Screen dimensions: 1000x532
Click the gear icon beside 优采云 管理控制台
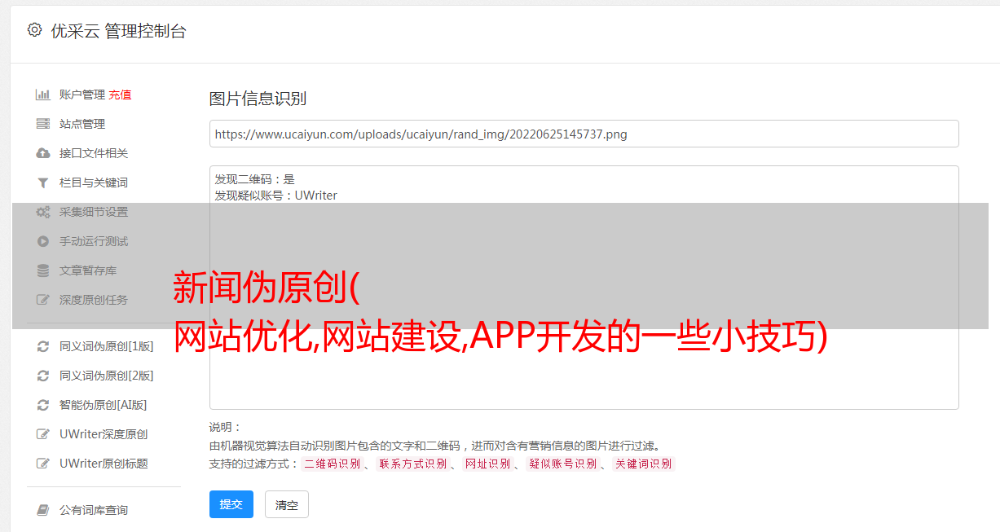tap(34, 30)
